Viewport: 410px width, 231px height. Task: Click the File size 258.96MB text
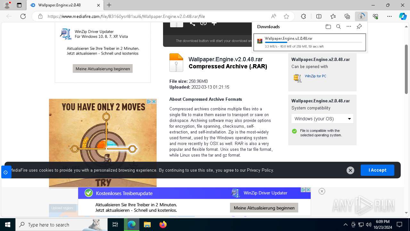point(189,81)
